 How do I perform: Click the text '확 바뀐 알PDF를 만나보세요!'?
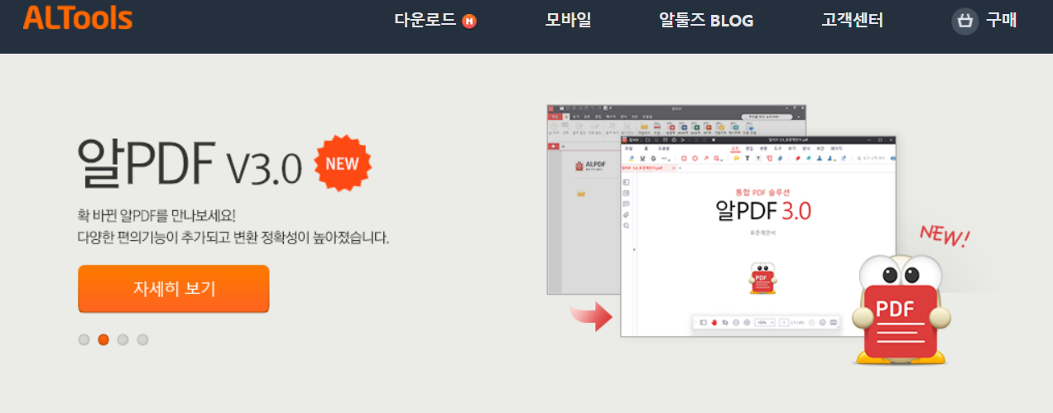(x=157, y=216)
